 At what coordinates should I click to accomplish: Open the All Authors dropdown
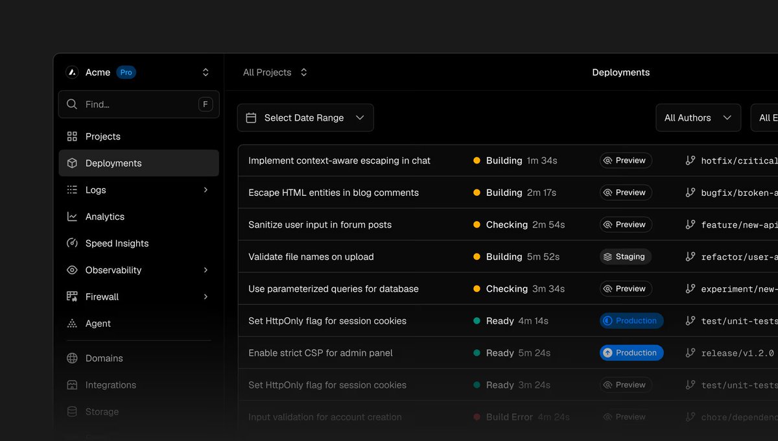(698, 118)
